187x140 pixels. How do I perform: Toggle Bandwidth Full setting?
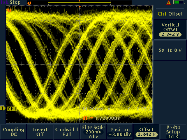tap(67, 132)
